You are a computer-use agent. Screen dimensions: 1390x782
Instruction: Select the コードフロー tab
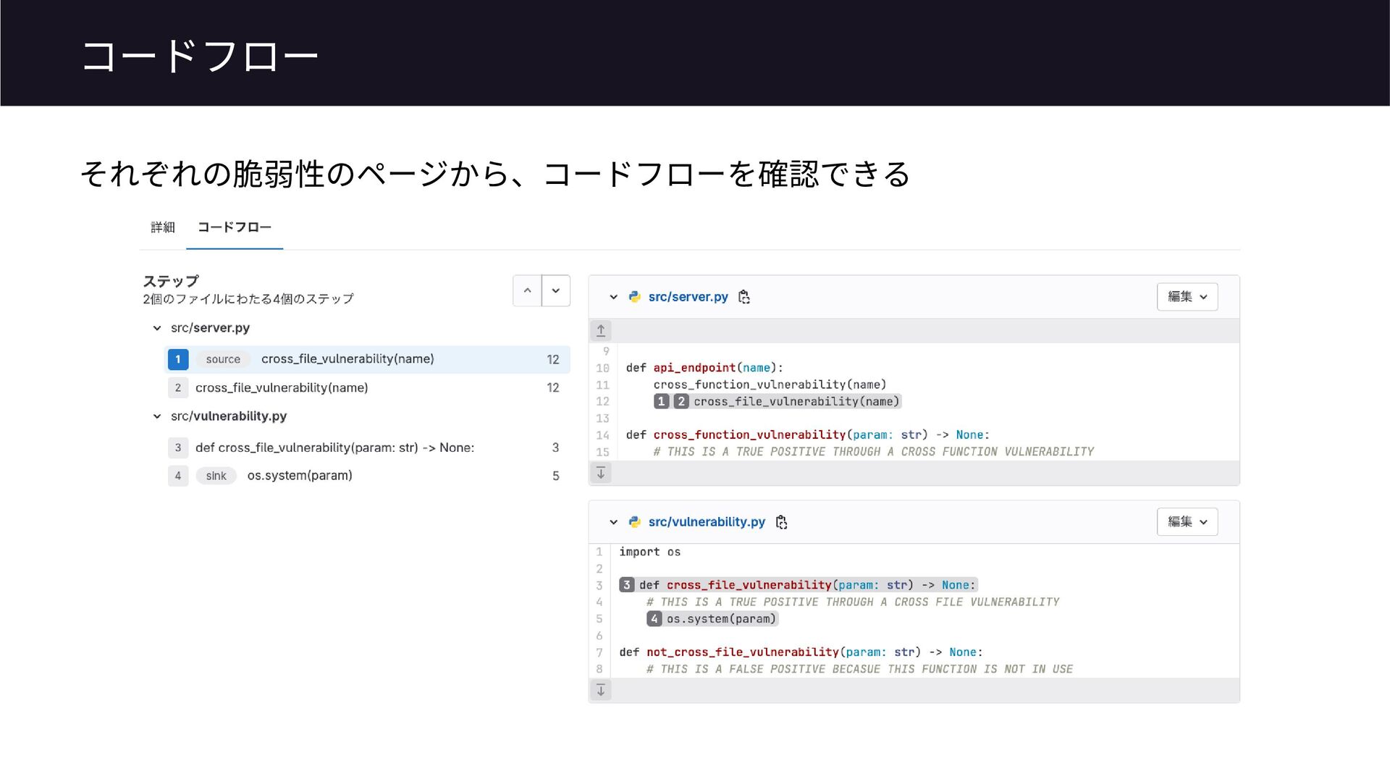[235, 227]
